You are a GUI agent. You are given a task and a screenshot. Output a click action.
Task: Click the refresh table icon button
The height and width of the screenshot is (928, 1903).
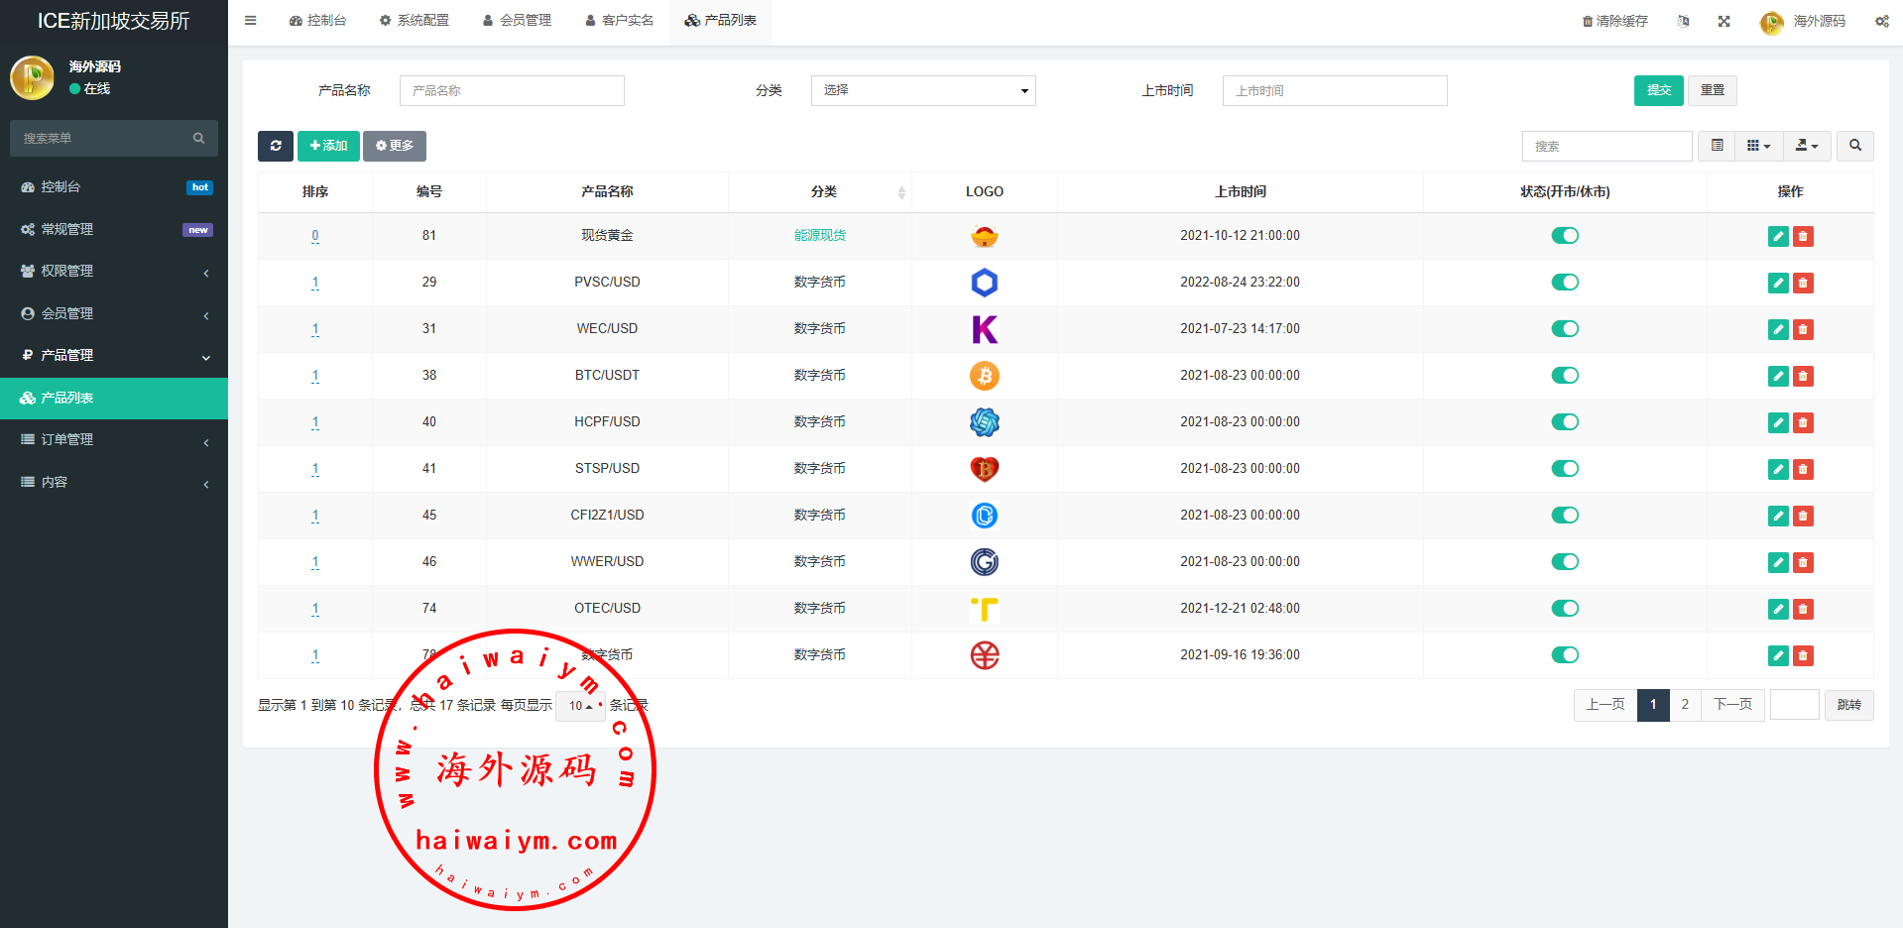click(276, 146)
